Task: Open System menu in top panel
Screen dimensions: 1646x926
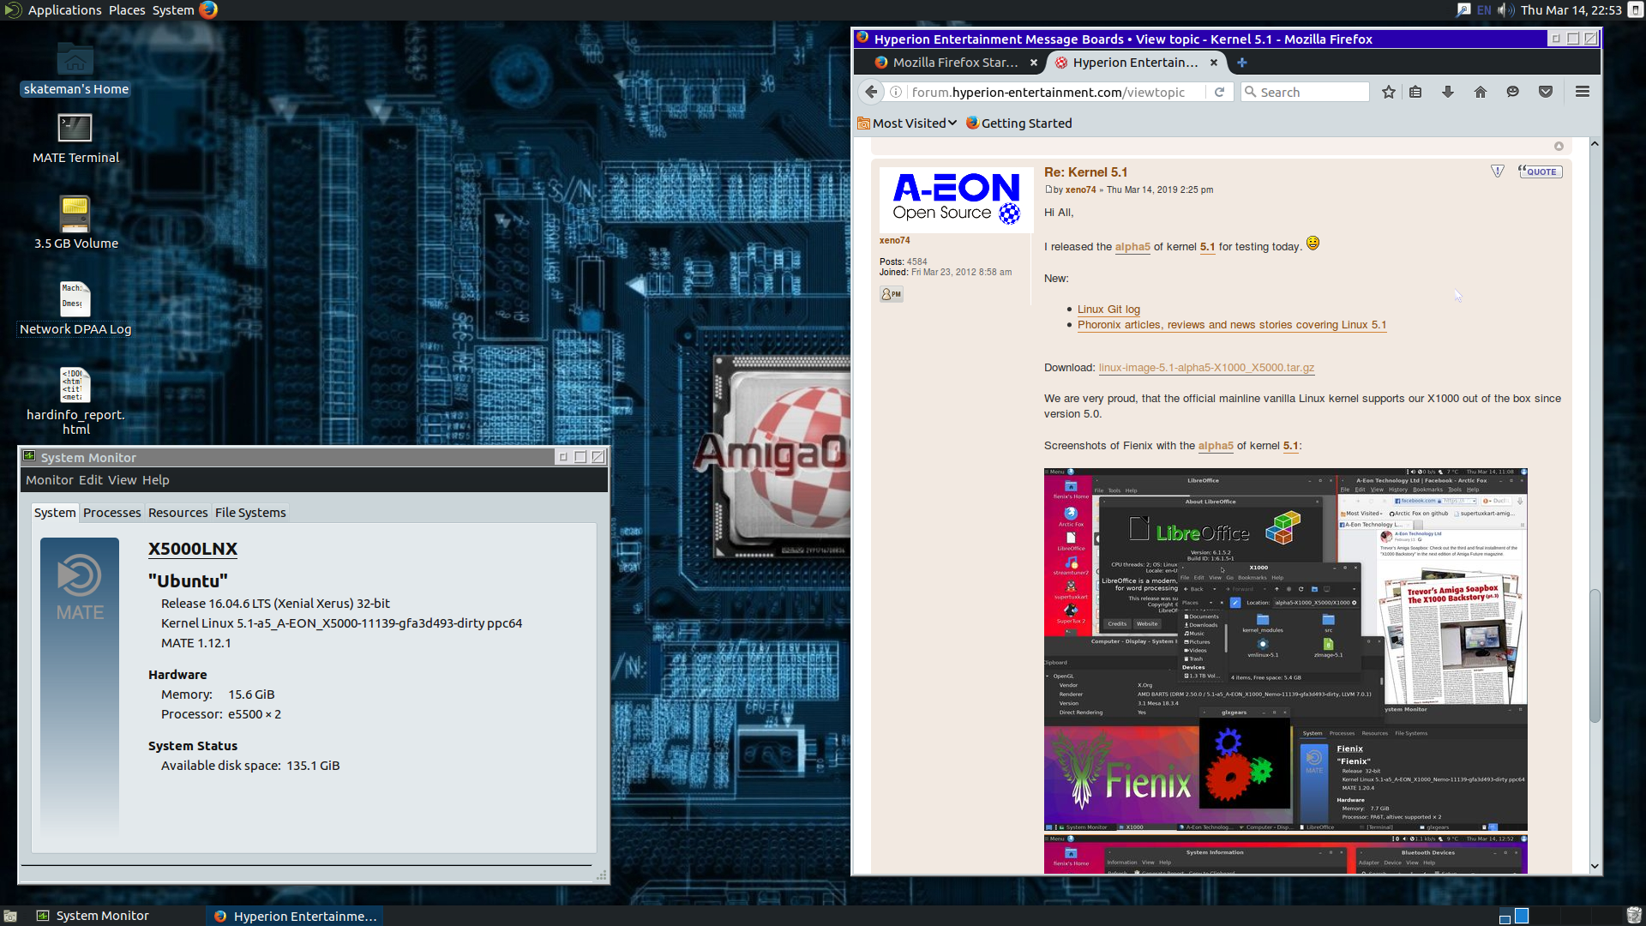Action: point(173,10)
